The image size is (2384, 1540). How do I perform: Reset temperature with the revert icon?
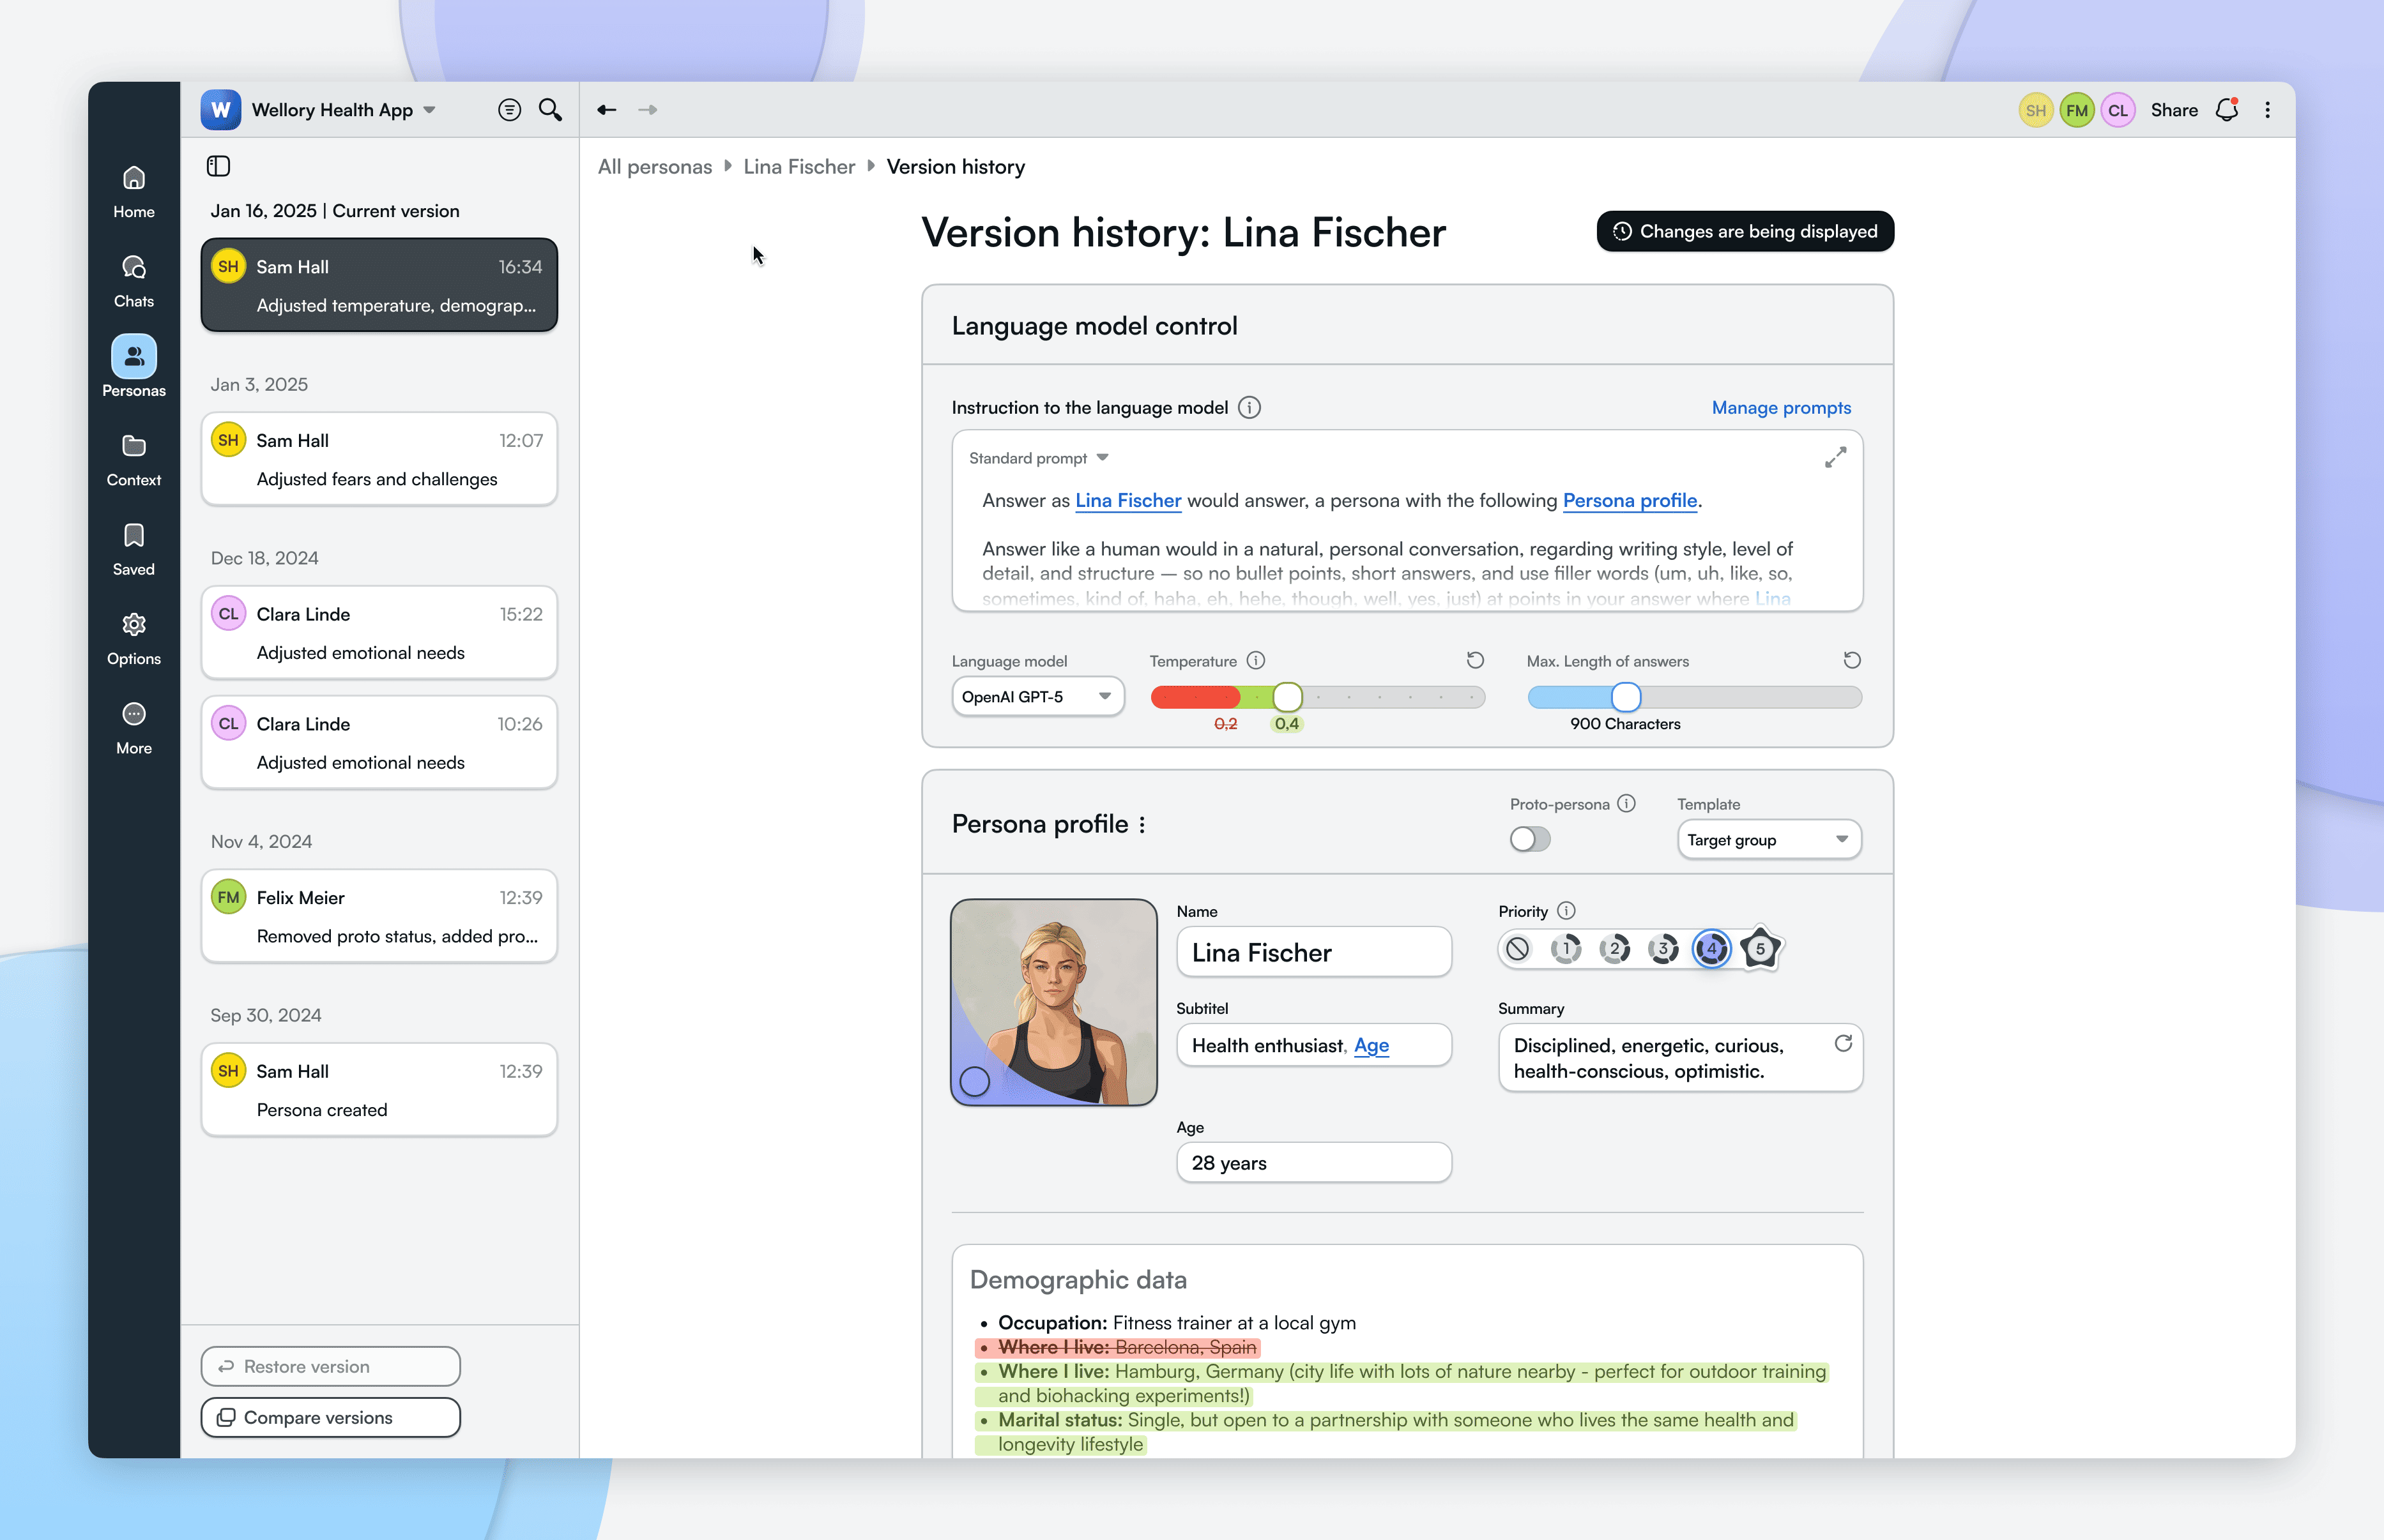(x=1474, y=660)
